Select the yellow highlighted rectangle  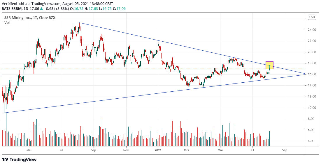[x=269, y=65]
